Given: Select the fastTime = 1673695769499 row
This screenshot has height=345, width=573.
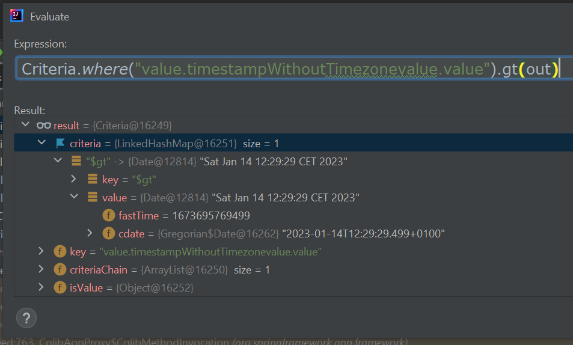Looking at the screenshot, I should point(294,215).
